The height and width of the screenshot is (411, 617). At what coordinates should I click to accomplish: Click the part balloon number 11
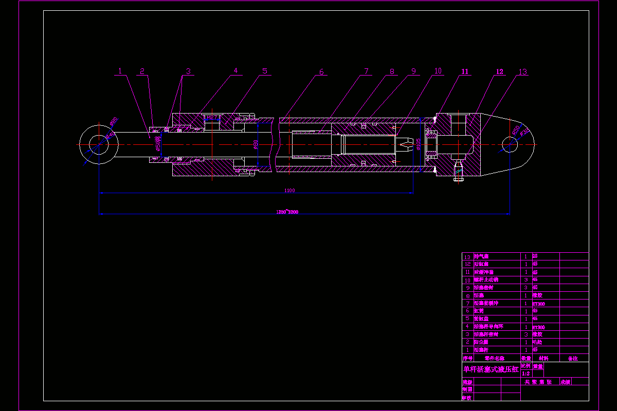[465, 71]
